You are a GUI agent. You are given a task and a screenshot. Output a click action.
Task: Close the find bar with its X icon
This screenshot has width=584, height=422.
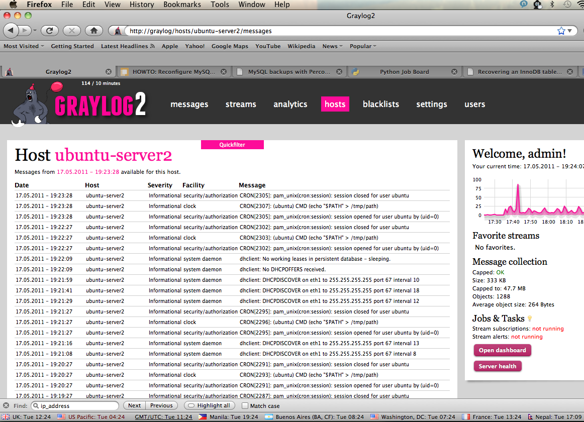tap(6, 405)
